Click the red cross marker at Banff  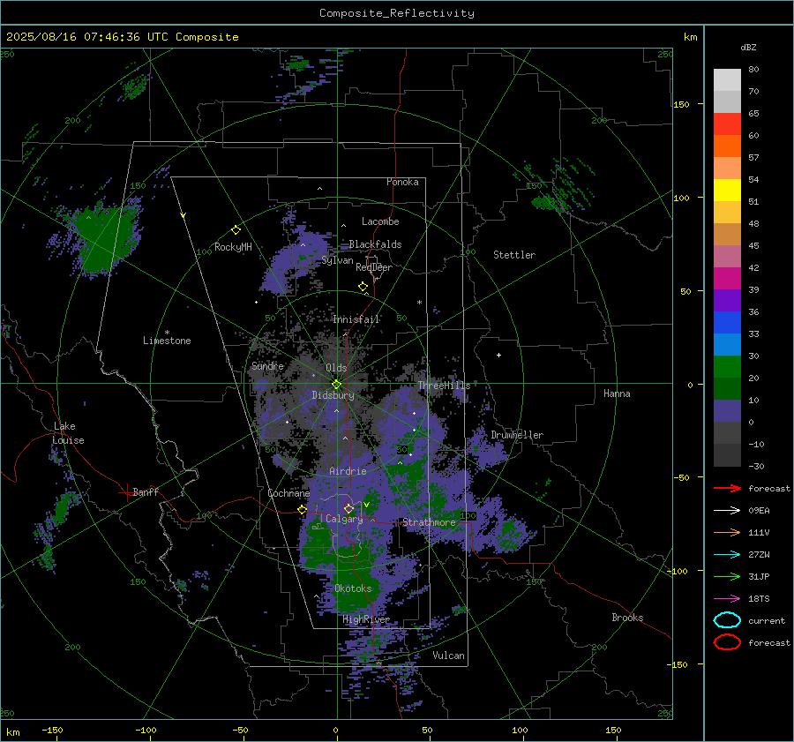click(x=126, y=492)
